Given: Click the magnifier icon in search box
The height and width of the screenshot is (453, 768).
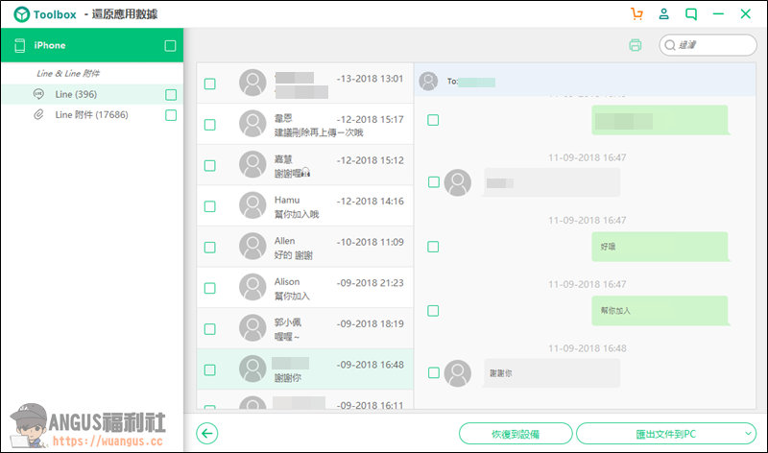Looking at the screenshot, I should 670,45.
